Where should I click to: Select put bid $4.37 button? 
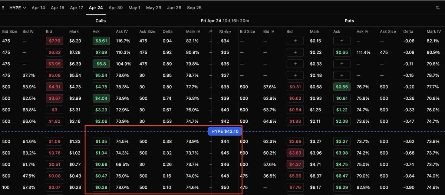pyautogui.click(x=295, y=164)
